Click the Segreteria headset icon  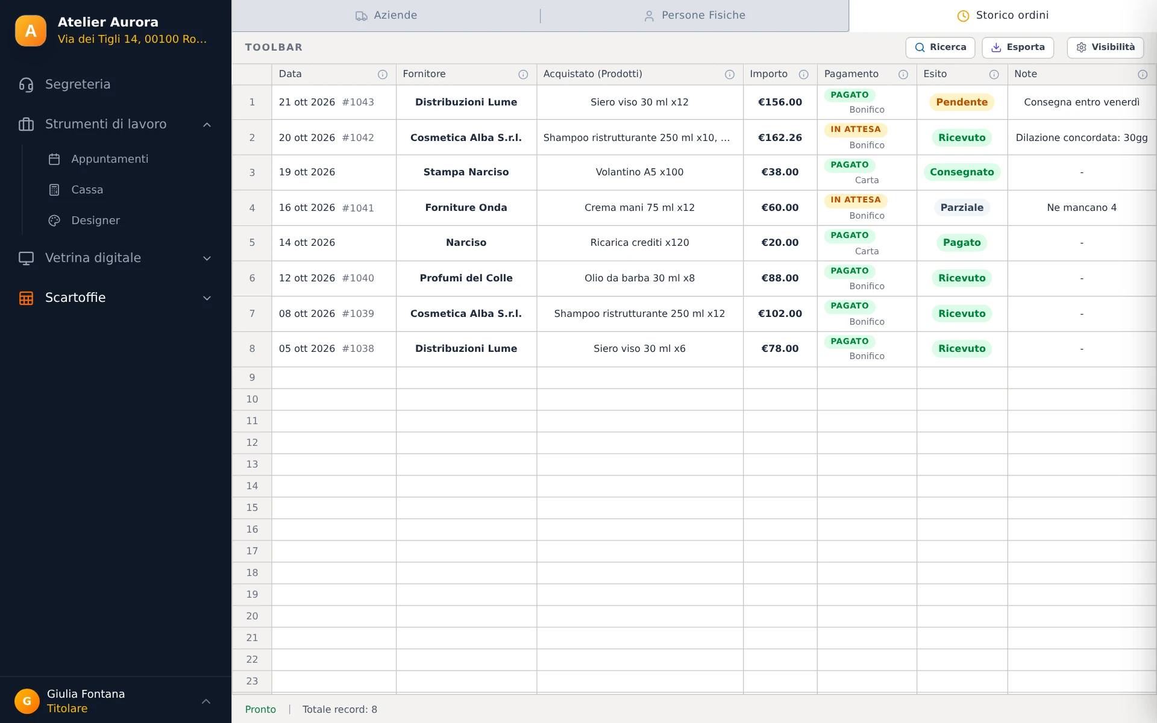[26, 85]
